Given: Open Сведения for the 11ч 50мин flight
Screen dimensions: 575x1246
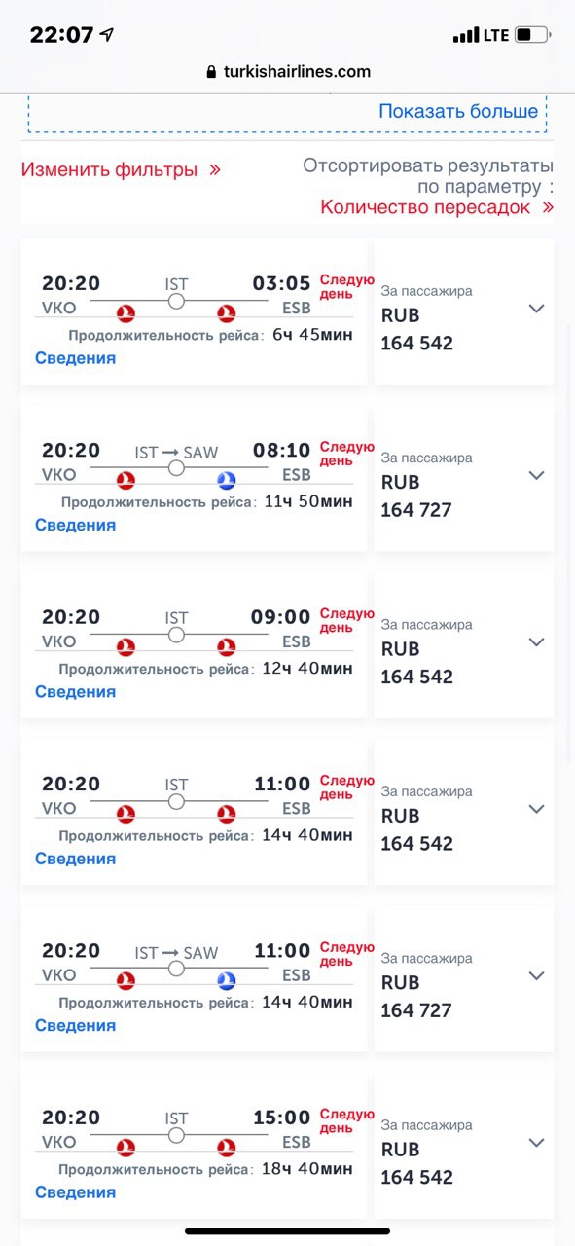Looking at the screenshot, I should [76, 525].
